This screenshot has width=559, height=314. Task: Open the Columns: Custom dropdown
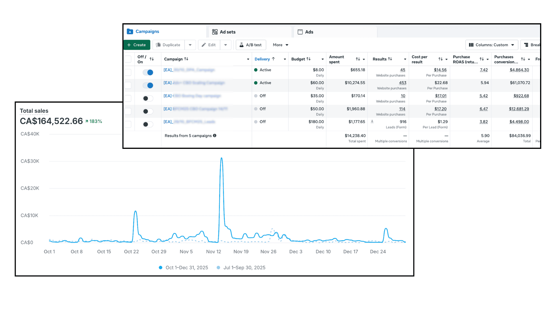point(491,45)
